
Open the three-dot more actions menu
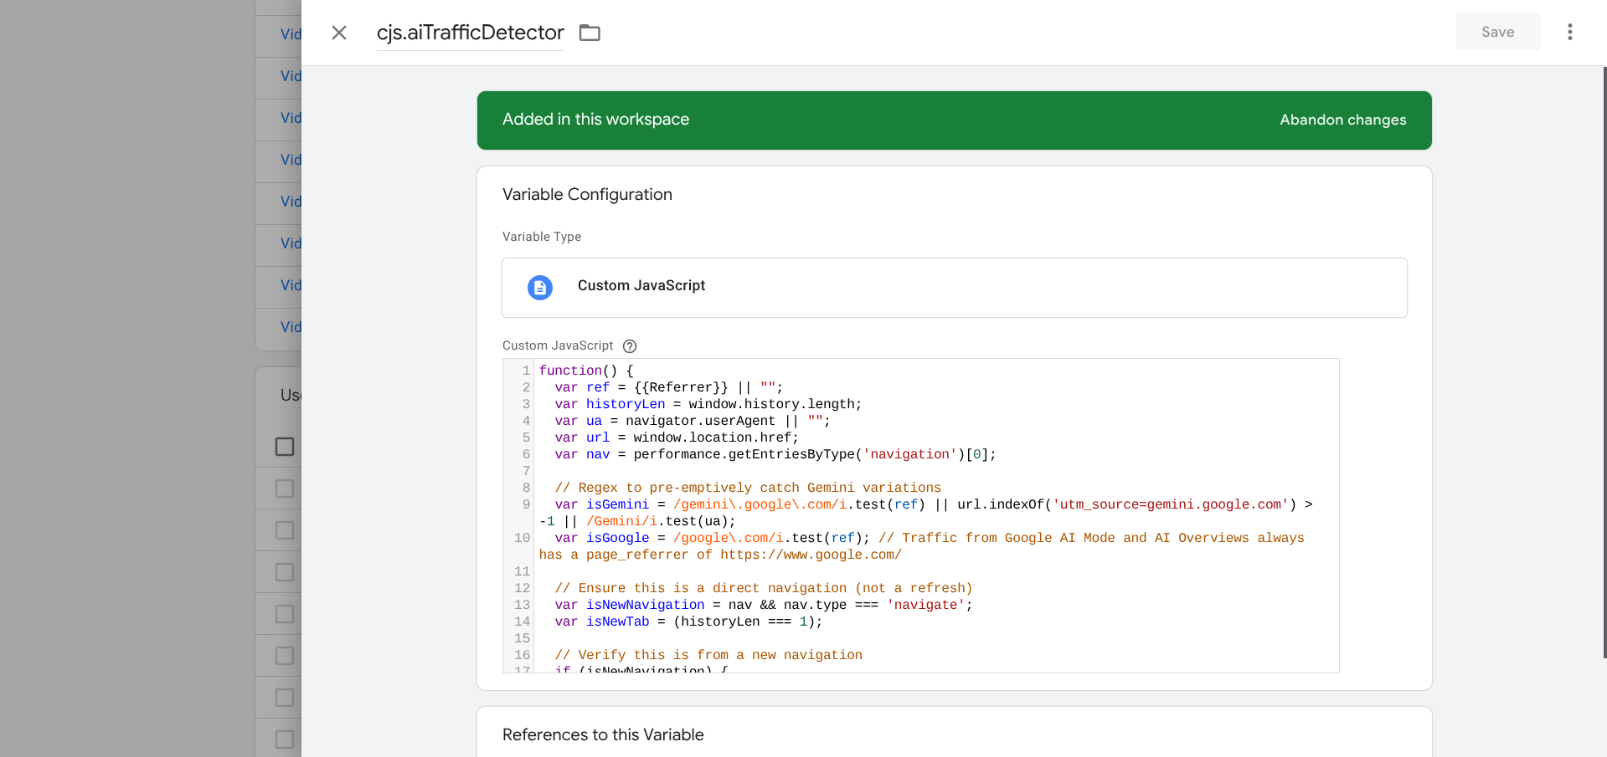point(1569,32)
